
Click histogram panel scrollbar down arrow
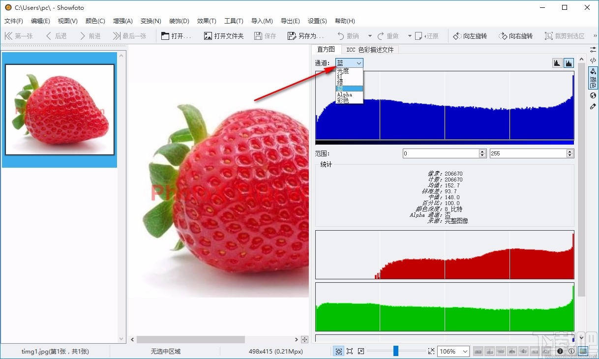point(582,338)
